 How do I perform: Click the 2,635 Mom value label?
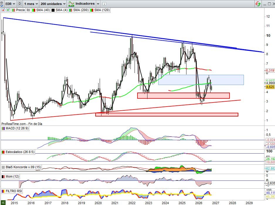(270, 183)
